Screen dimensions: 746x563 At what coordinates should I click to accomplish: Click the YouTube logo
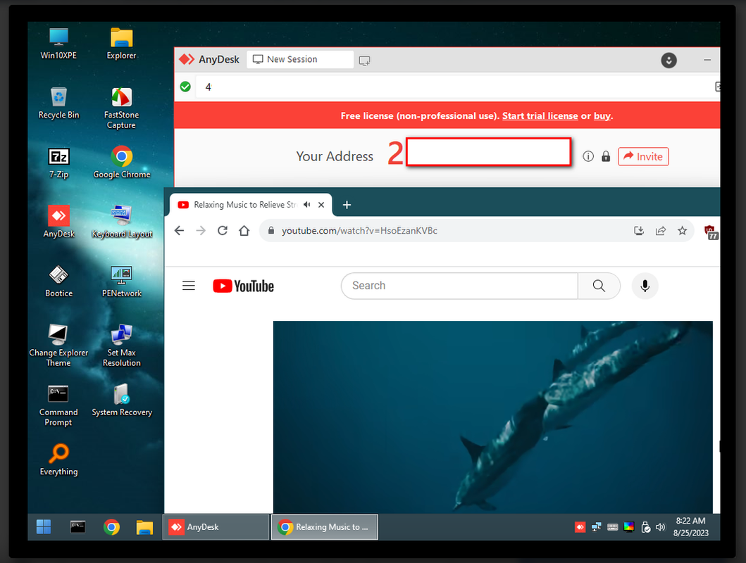point(243,286)
